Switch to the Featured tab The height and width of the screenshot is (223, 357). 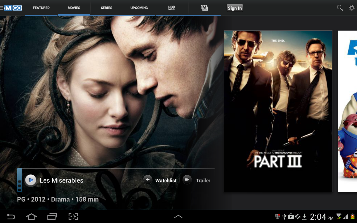41,8
